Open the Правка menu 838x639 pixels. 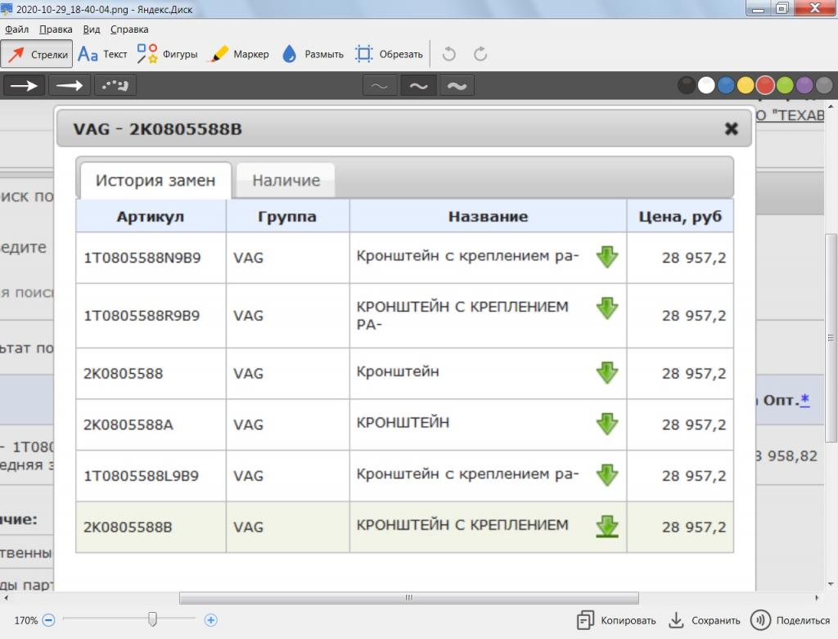point(56,29)
